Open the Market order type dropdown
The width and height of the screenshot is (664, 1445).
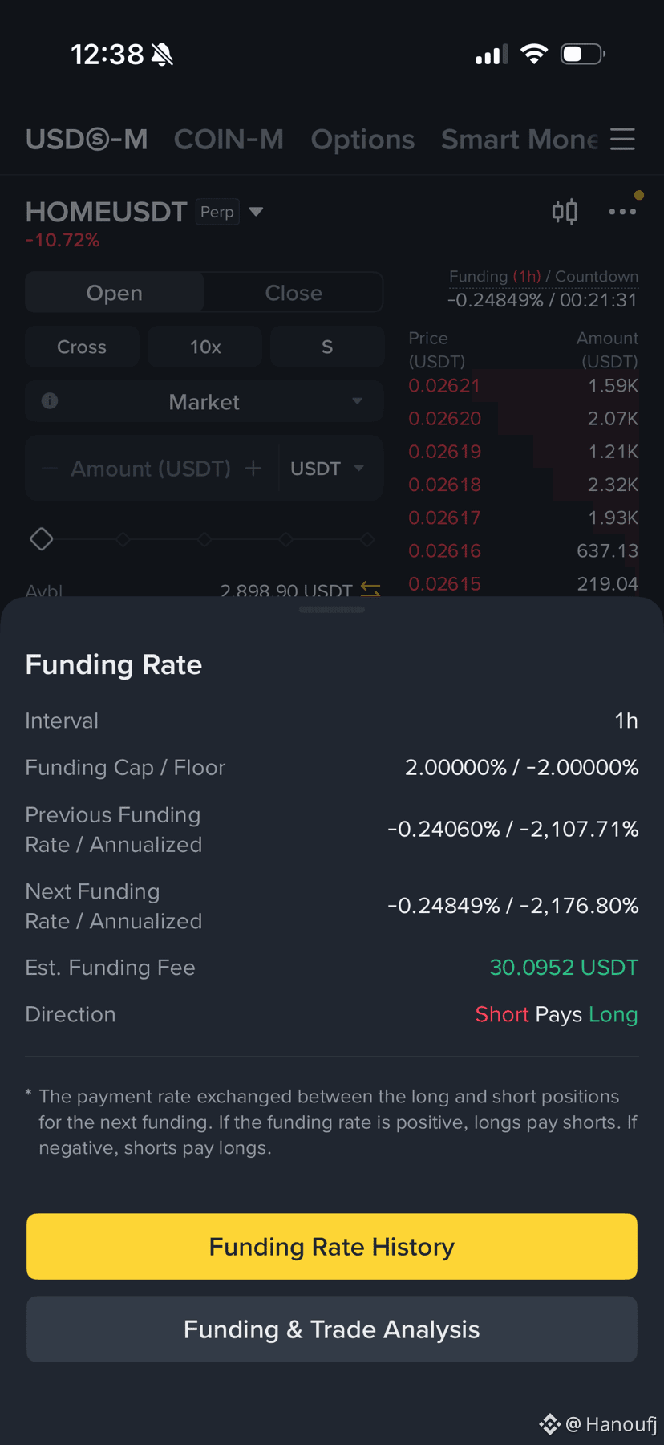(204, 401)
